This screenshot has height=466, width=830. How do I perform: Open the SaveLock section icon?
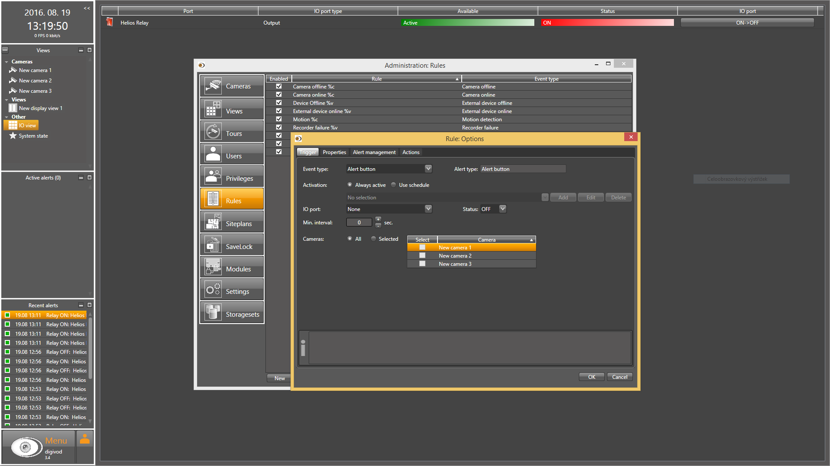pos(213,245)
